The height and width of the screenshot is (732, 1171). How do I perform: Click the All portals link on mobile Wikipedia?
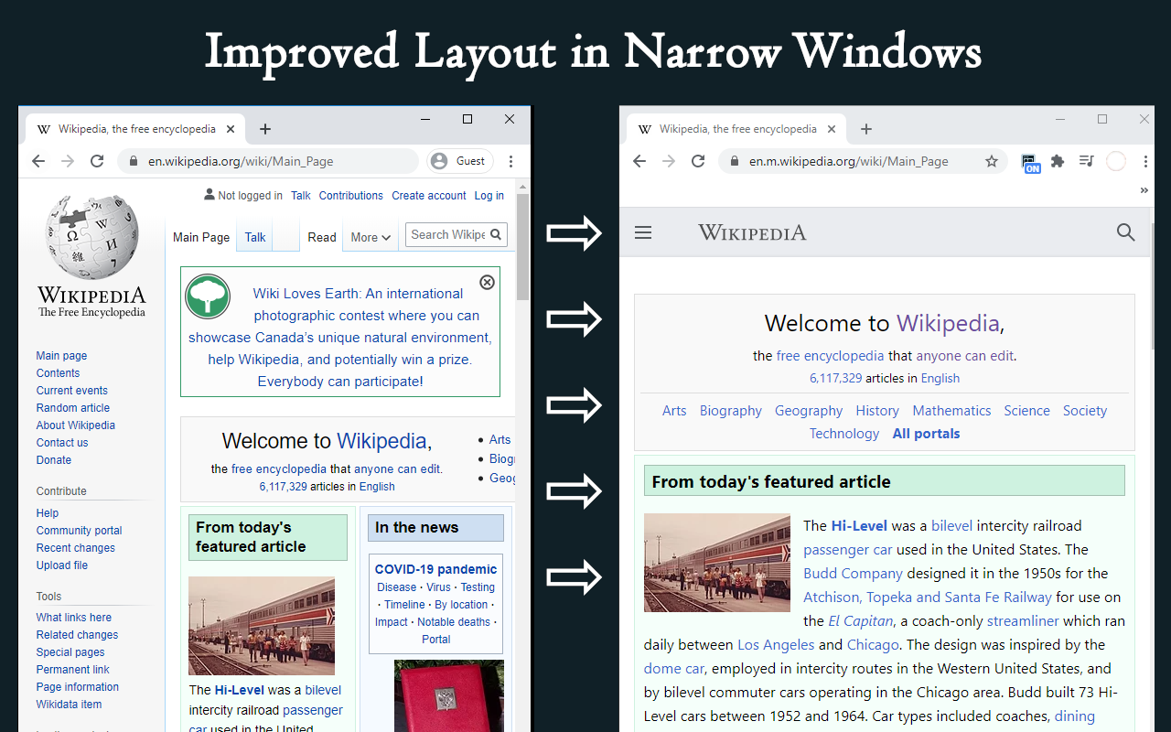point(926,433)
